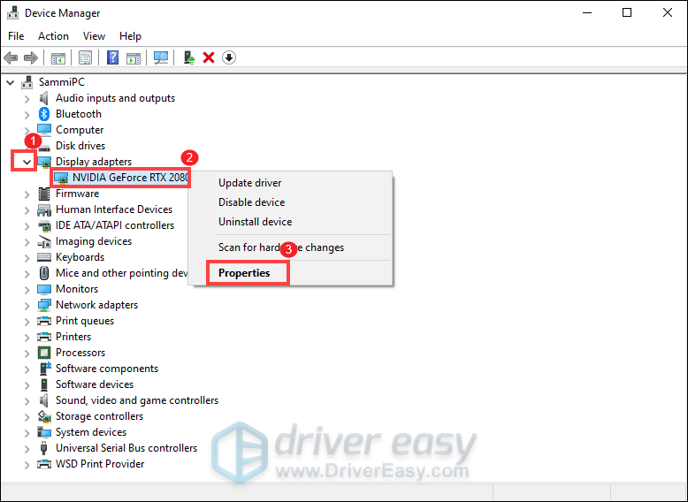Click the NVIDIA GeForce adapter icon
The image size is (688, 502).
coord(61,178)
